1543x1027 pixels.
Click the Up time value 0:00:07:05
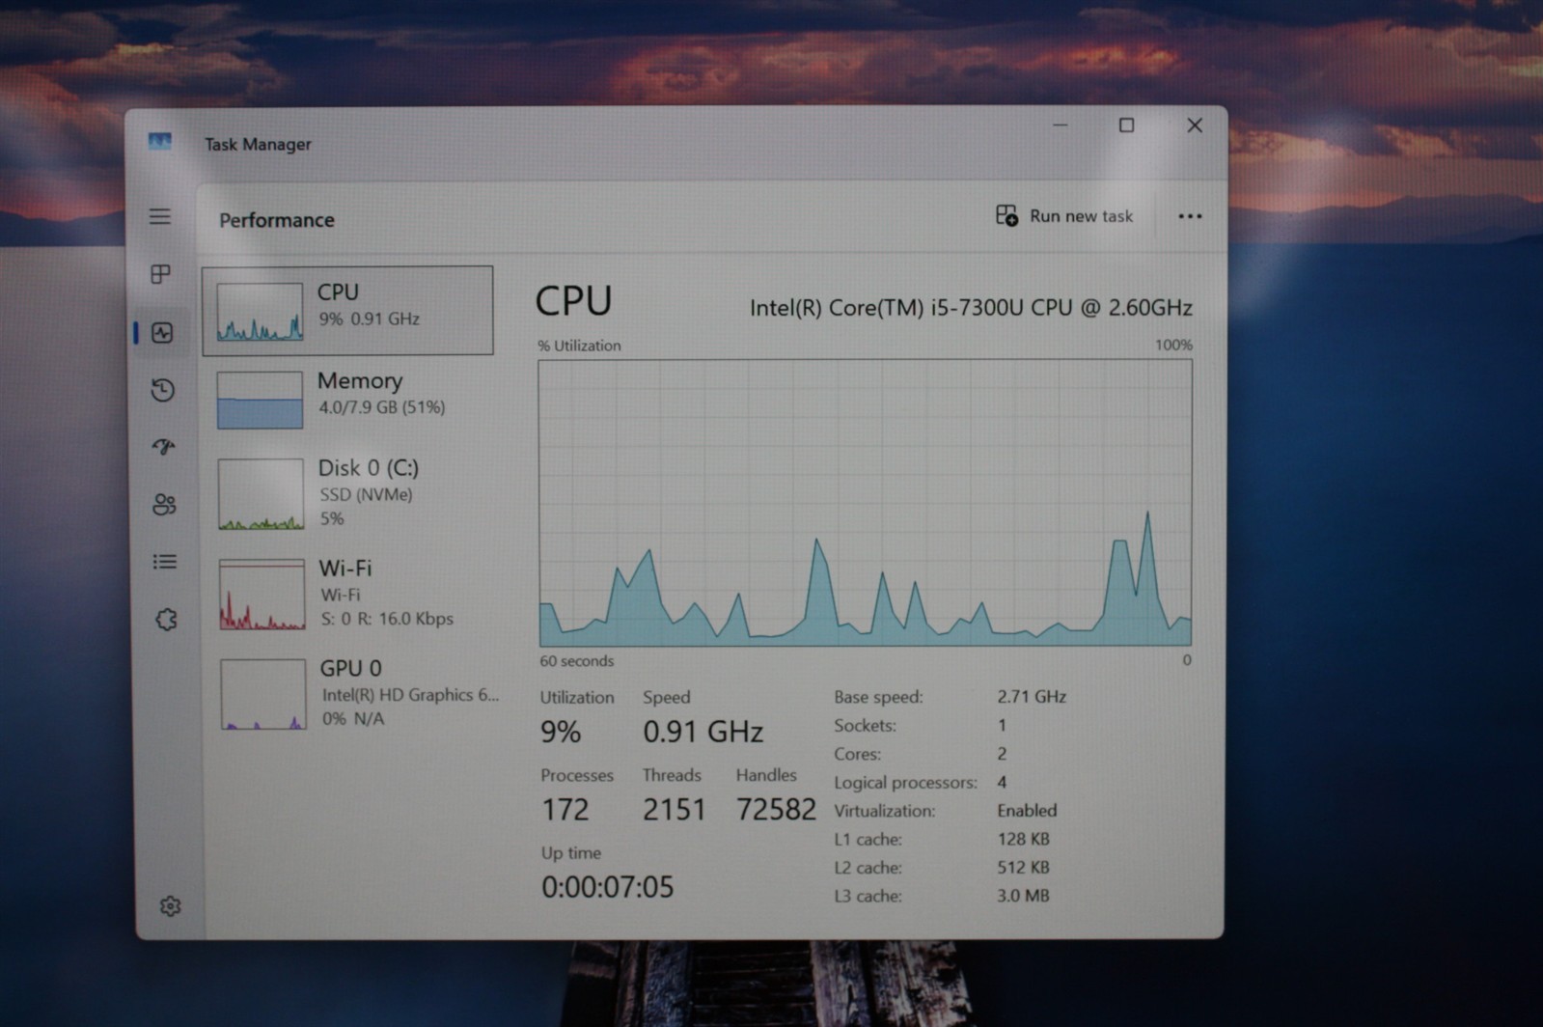608,887
